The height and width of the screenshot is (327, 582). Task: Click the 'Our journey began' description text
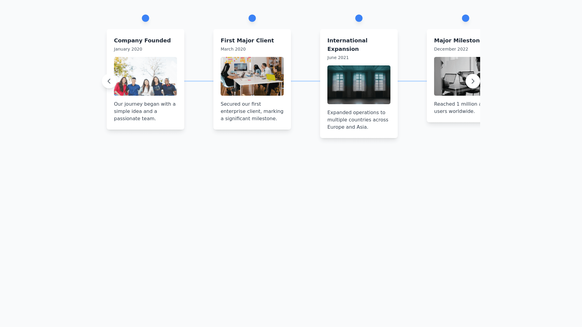pos(145,111)
